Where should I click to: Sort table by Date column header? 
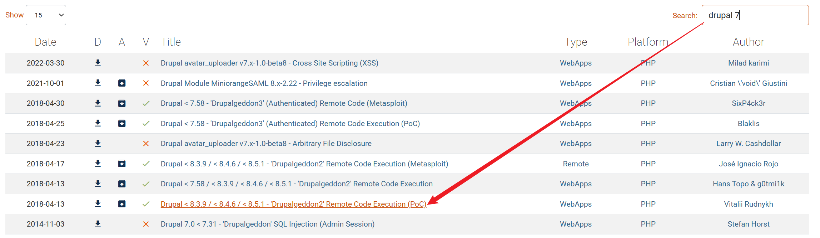tap(45, 42)
